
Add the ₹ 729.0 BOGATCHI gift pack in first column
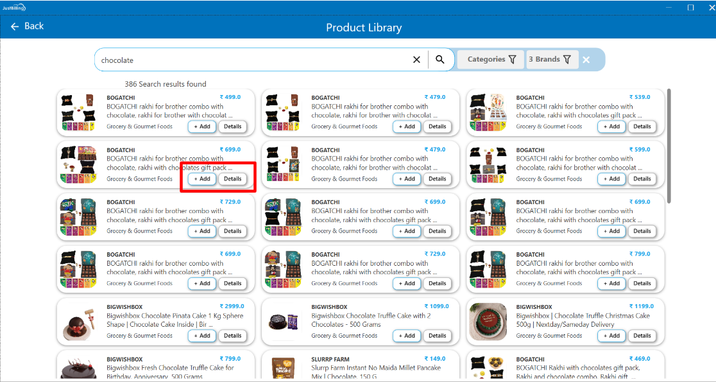pos(202,231)
